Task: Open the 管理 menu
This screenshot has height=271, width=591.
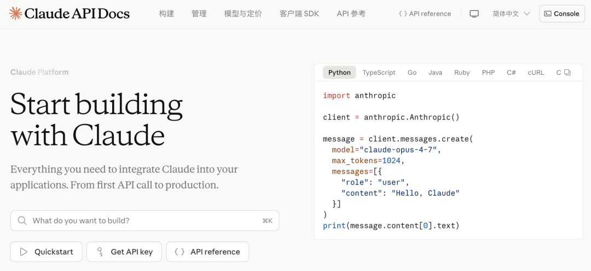Action: tap(199, 14)
